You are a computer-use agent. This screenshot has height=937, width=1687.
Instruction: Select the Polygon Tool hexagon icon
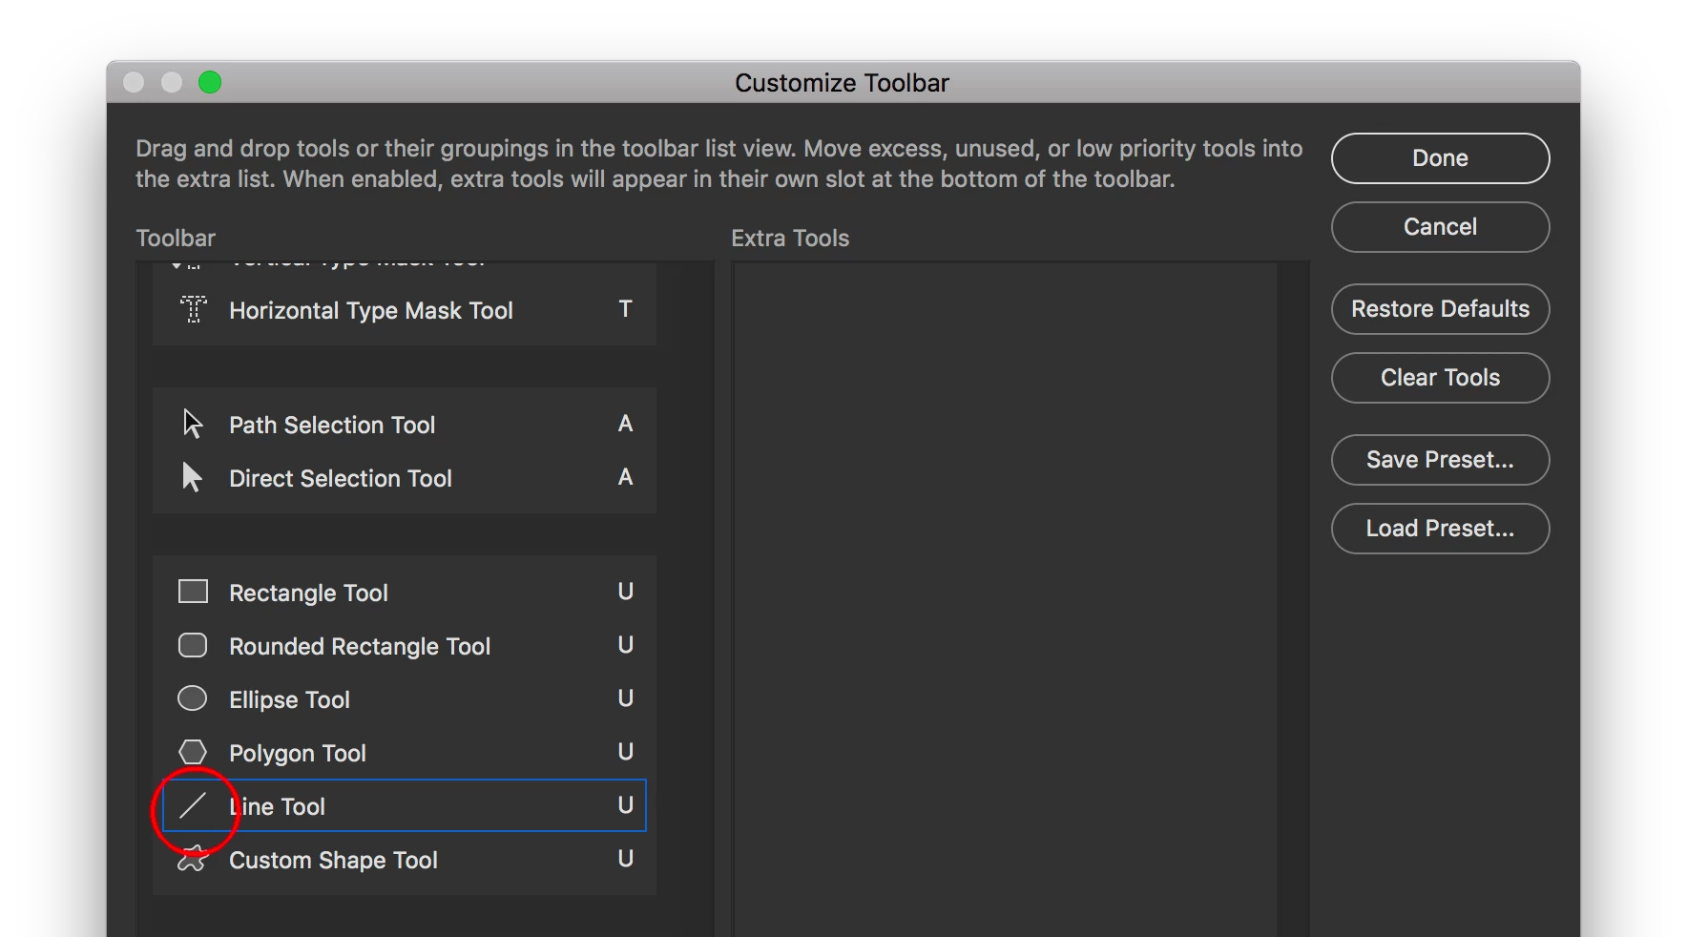coord(193,752)
